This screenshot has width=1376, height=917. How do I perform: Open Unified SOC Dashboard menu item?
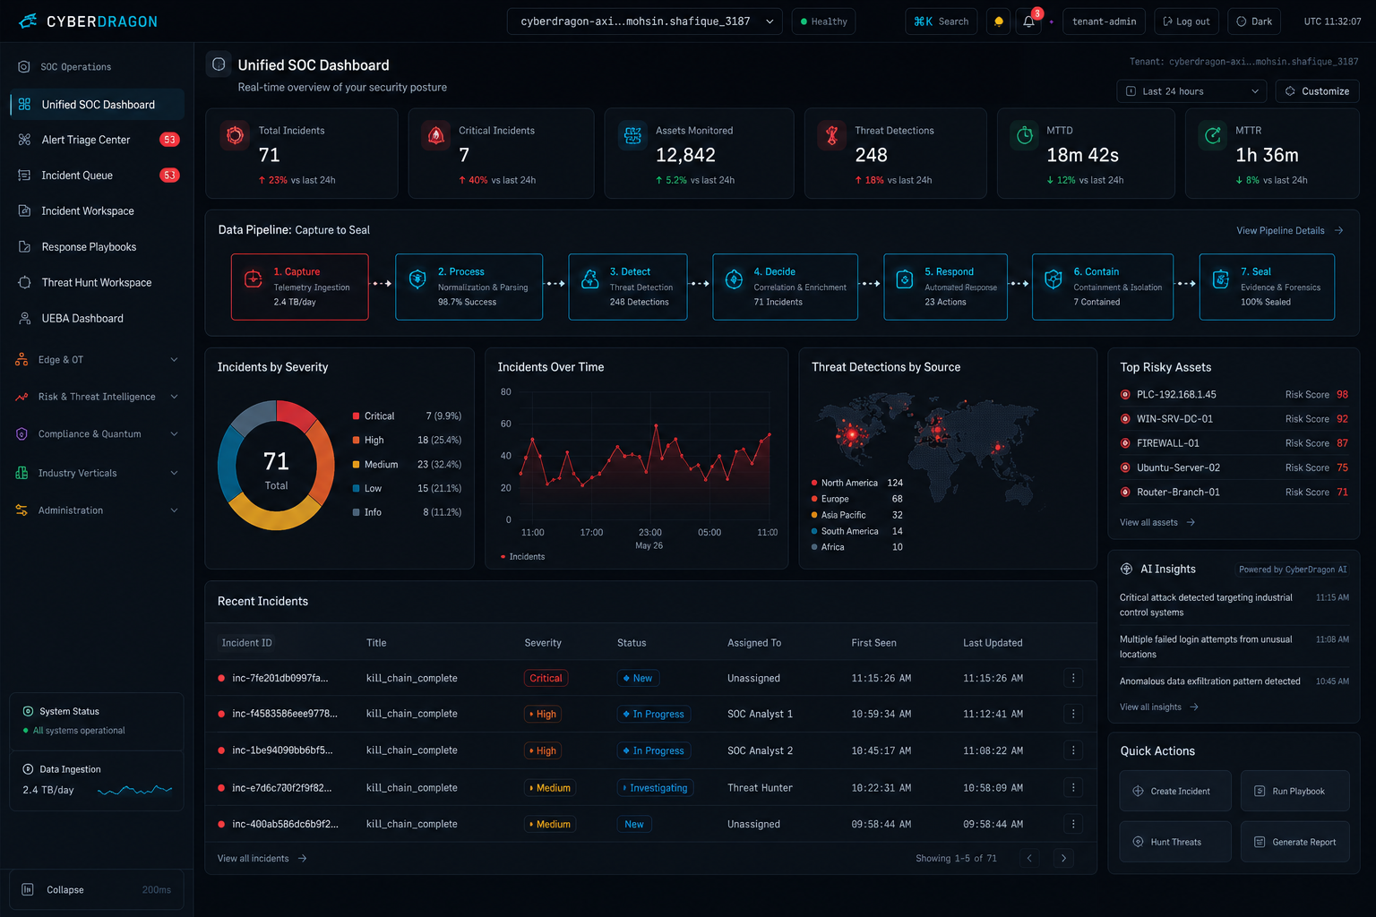pyautogui.click(x=97, y=105)
